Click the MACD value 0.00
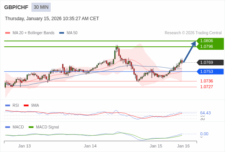 click(x=204, y=134)
